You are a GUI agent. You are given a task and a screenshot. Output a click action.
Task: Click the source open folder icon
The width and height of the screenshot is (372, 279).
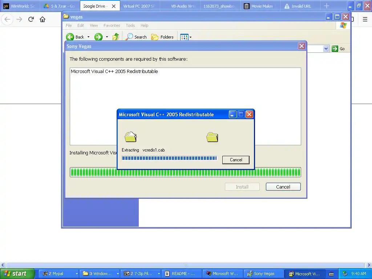[x=130, y=137]
